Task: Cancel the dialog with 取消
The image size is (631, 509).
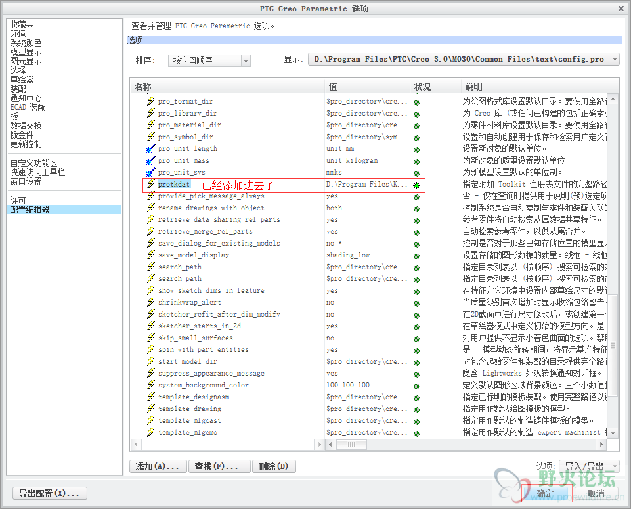Action: tap(596, 493)
